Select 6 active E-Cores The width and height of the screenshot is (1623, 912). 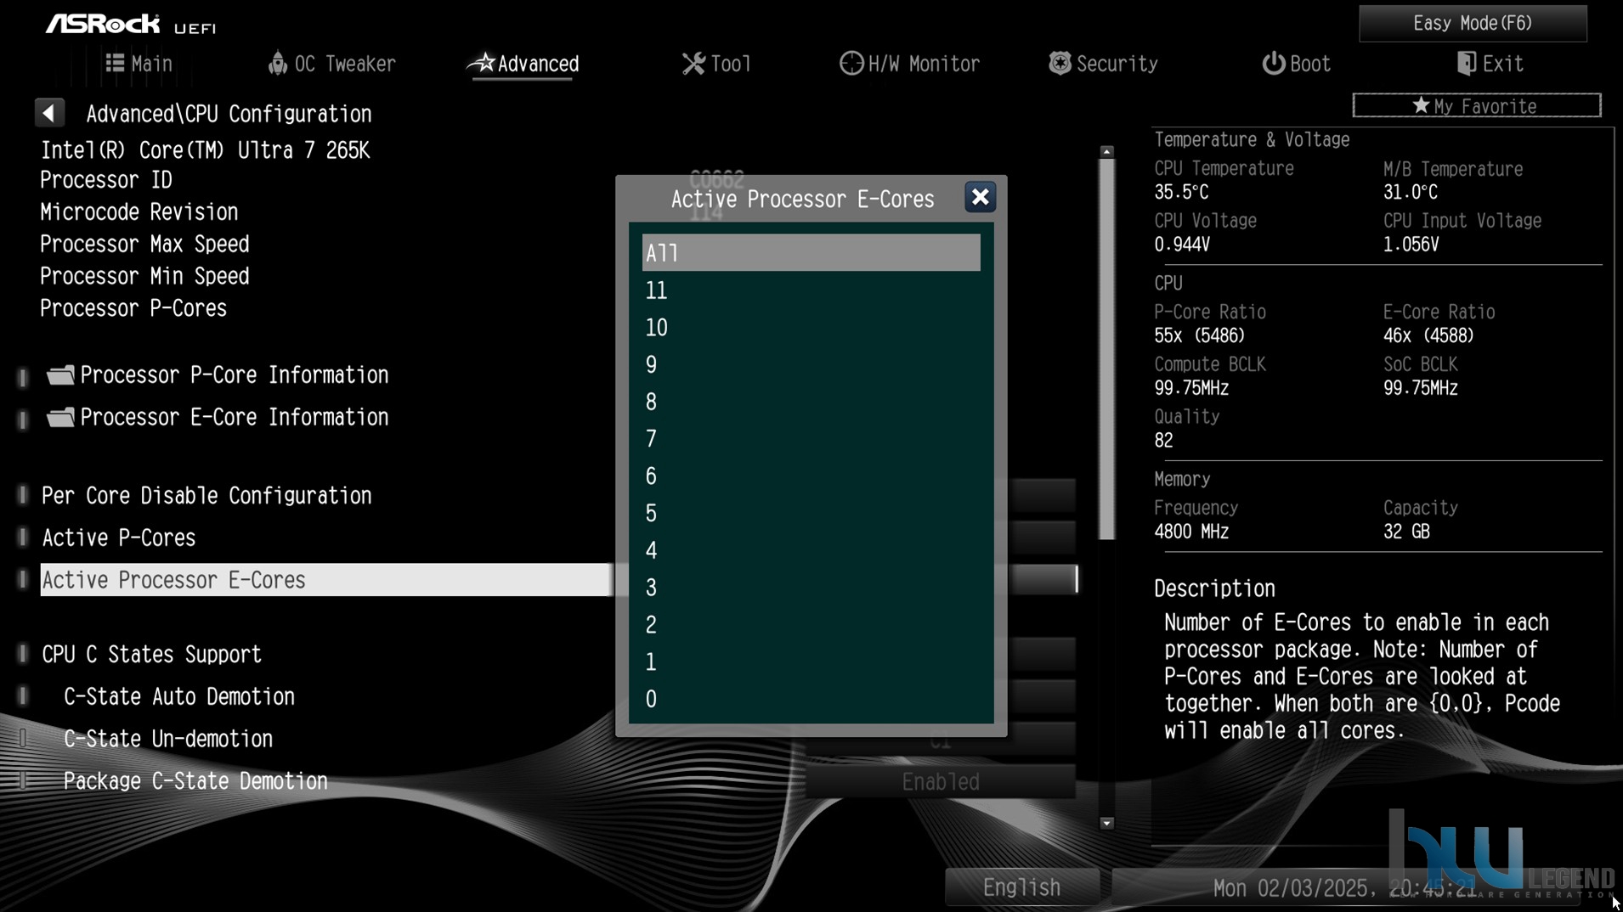[811, 476]
